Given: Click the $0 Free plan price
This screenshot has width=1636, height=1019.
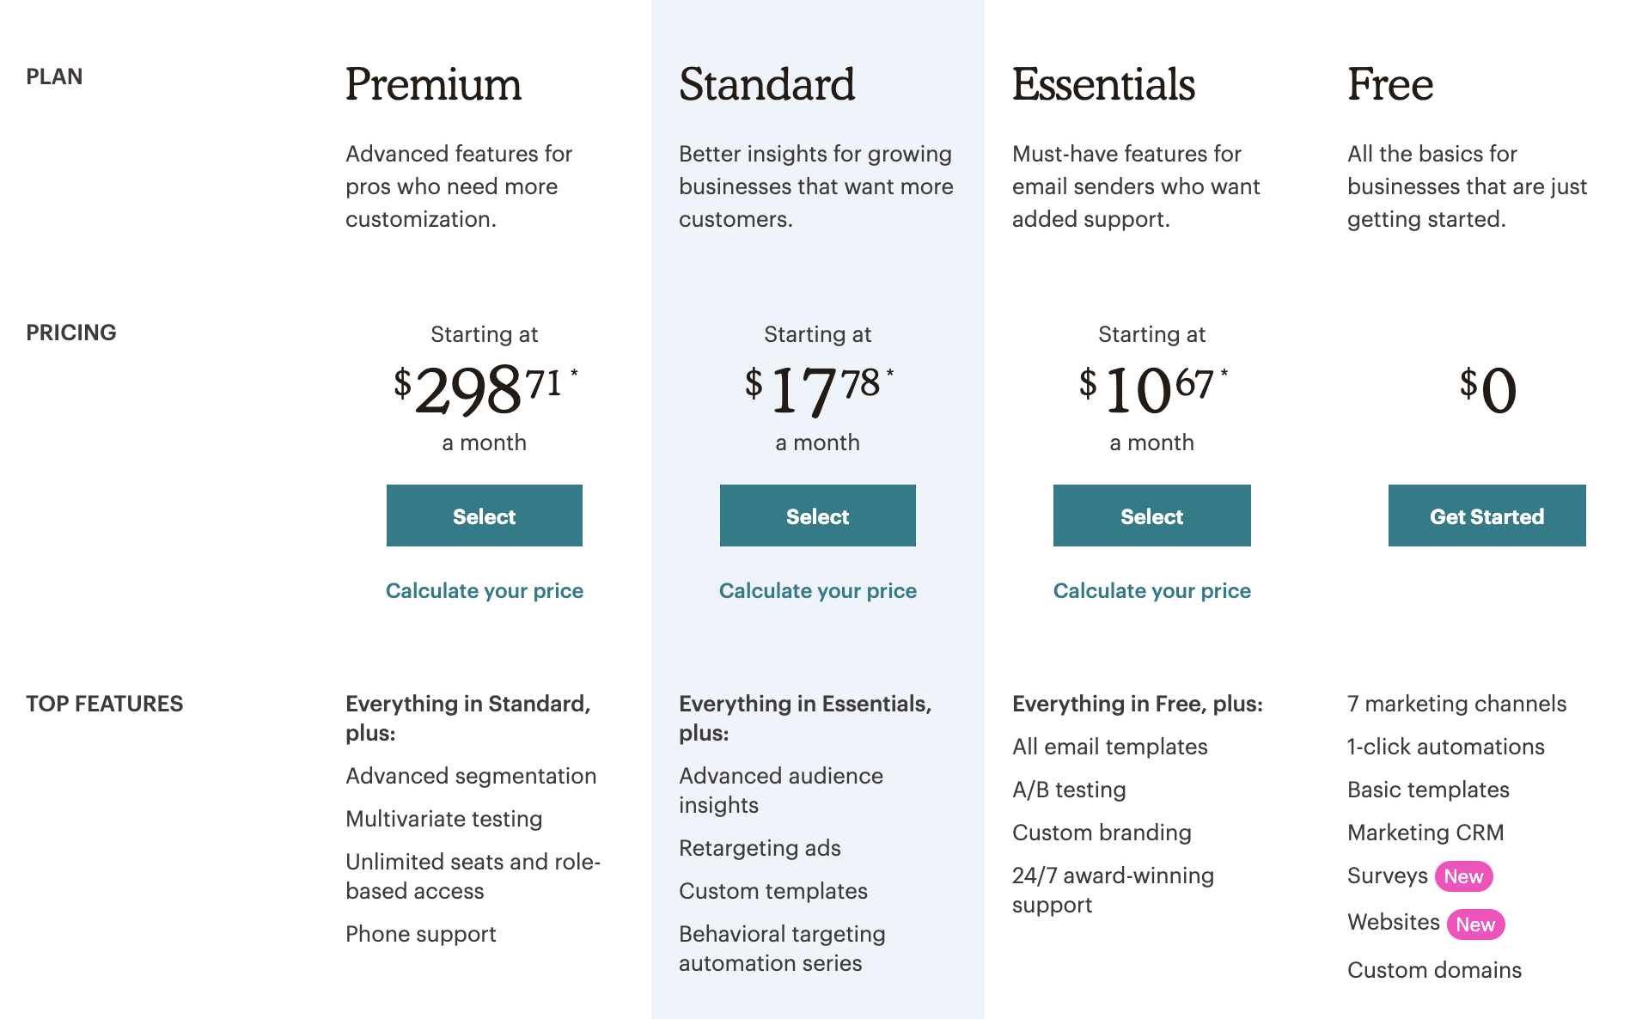Looking at the screenshot, I should click(1487, 389).
